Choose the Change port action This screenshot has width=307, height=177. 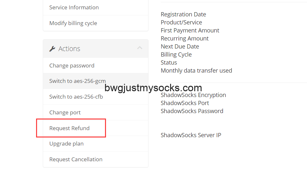click(65, 112)
